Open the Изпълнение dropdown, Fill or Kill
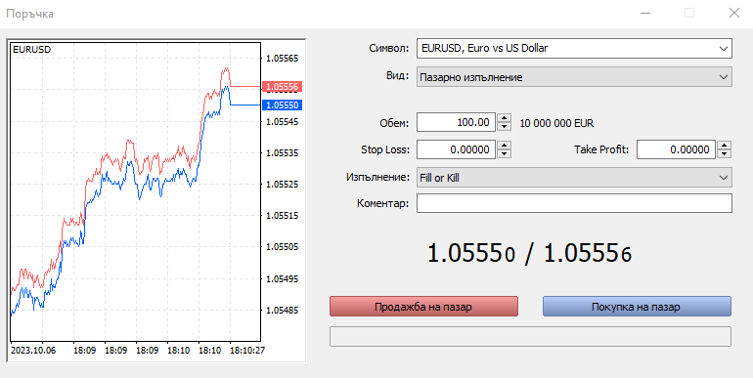Viewport: 753px width, 378px height. tap(574, 178)
